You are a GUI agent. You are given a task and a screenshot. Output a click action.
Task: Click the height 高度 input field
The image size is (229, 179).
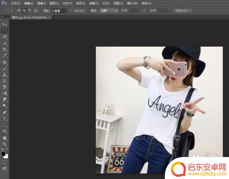163,11
